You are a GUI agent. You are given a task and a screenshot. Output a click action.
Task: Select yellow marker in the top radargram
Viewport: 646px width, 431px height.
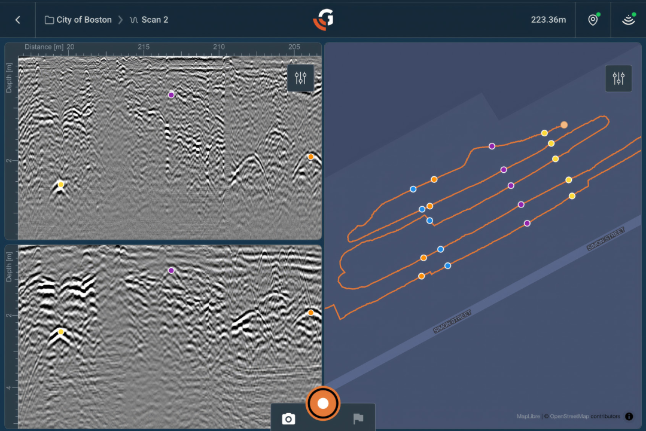60,185
